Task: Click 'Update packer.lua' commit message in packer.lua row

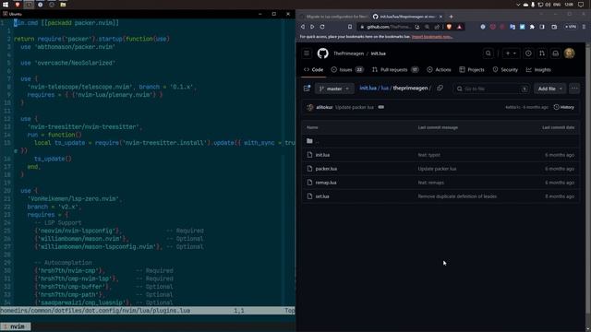Action: 437,169
